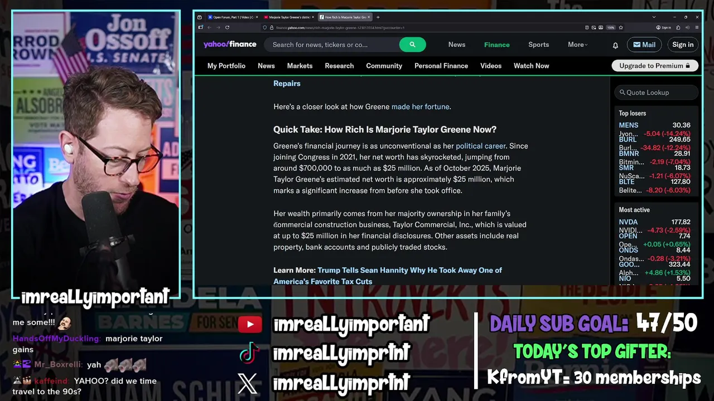
Task: Open Yahoo Mail button
Action: coord(644,45)
